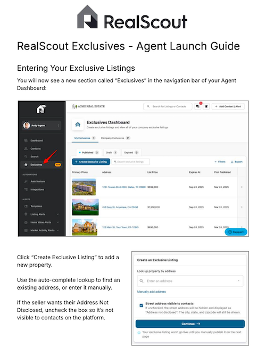
Task: Click the Templates icon in the sidebar
Action: pyautogui.click(x=26, y=207)
